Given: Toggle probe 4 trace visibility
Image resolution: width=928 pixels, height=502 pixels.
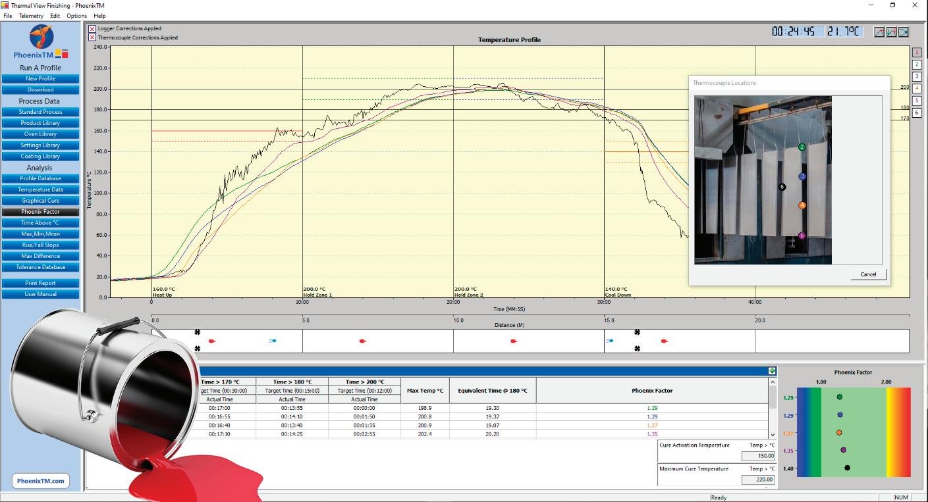Looking at the screenshot, I should [x=916, y=88].
